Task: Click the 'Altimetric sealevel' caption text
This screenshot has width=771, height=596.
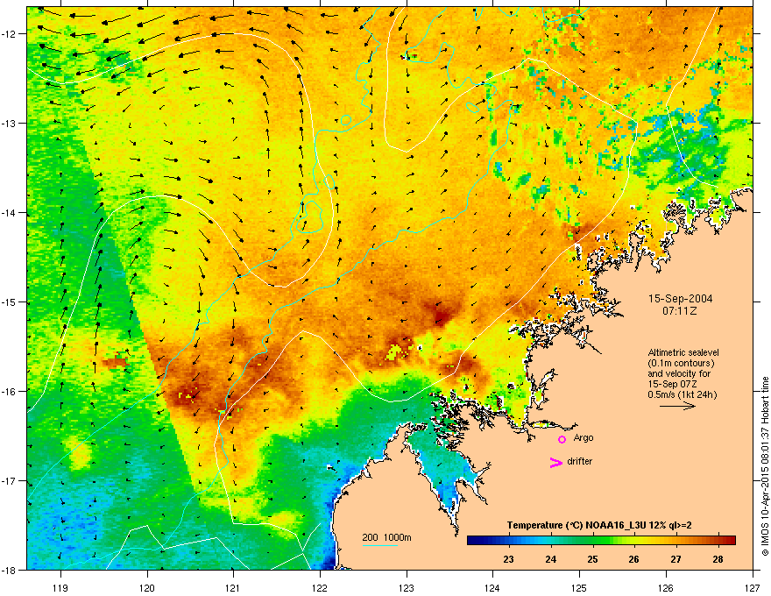Action: 683,352
